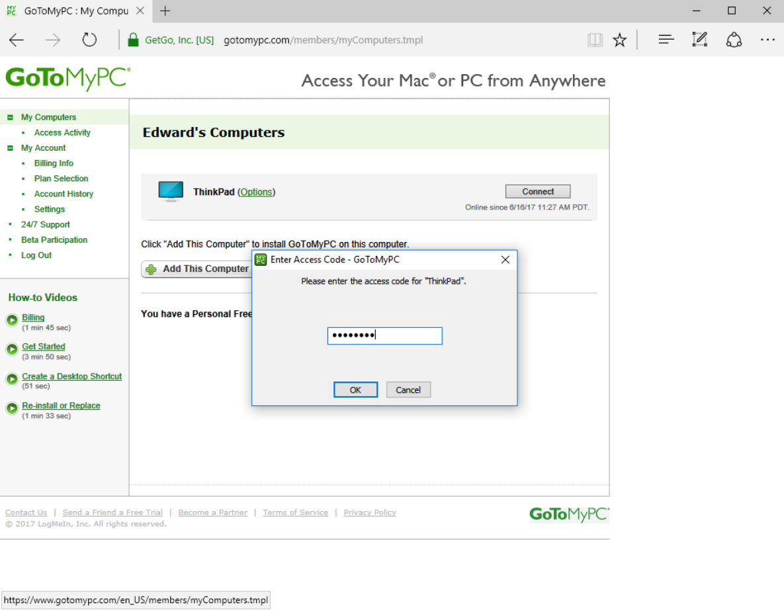Open Re-install or Replace link
This screenshot has height=611, width=784.
click(61, 405)
